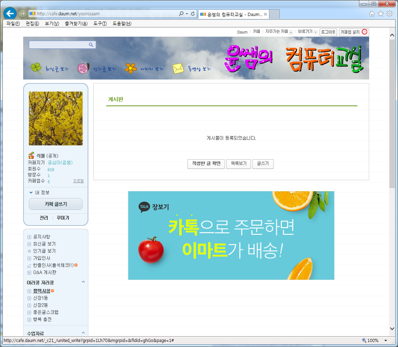
Task: Click the address bar search magnifier icon
Action: tap(181, 14)
